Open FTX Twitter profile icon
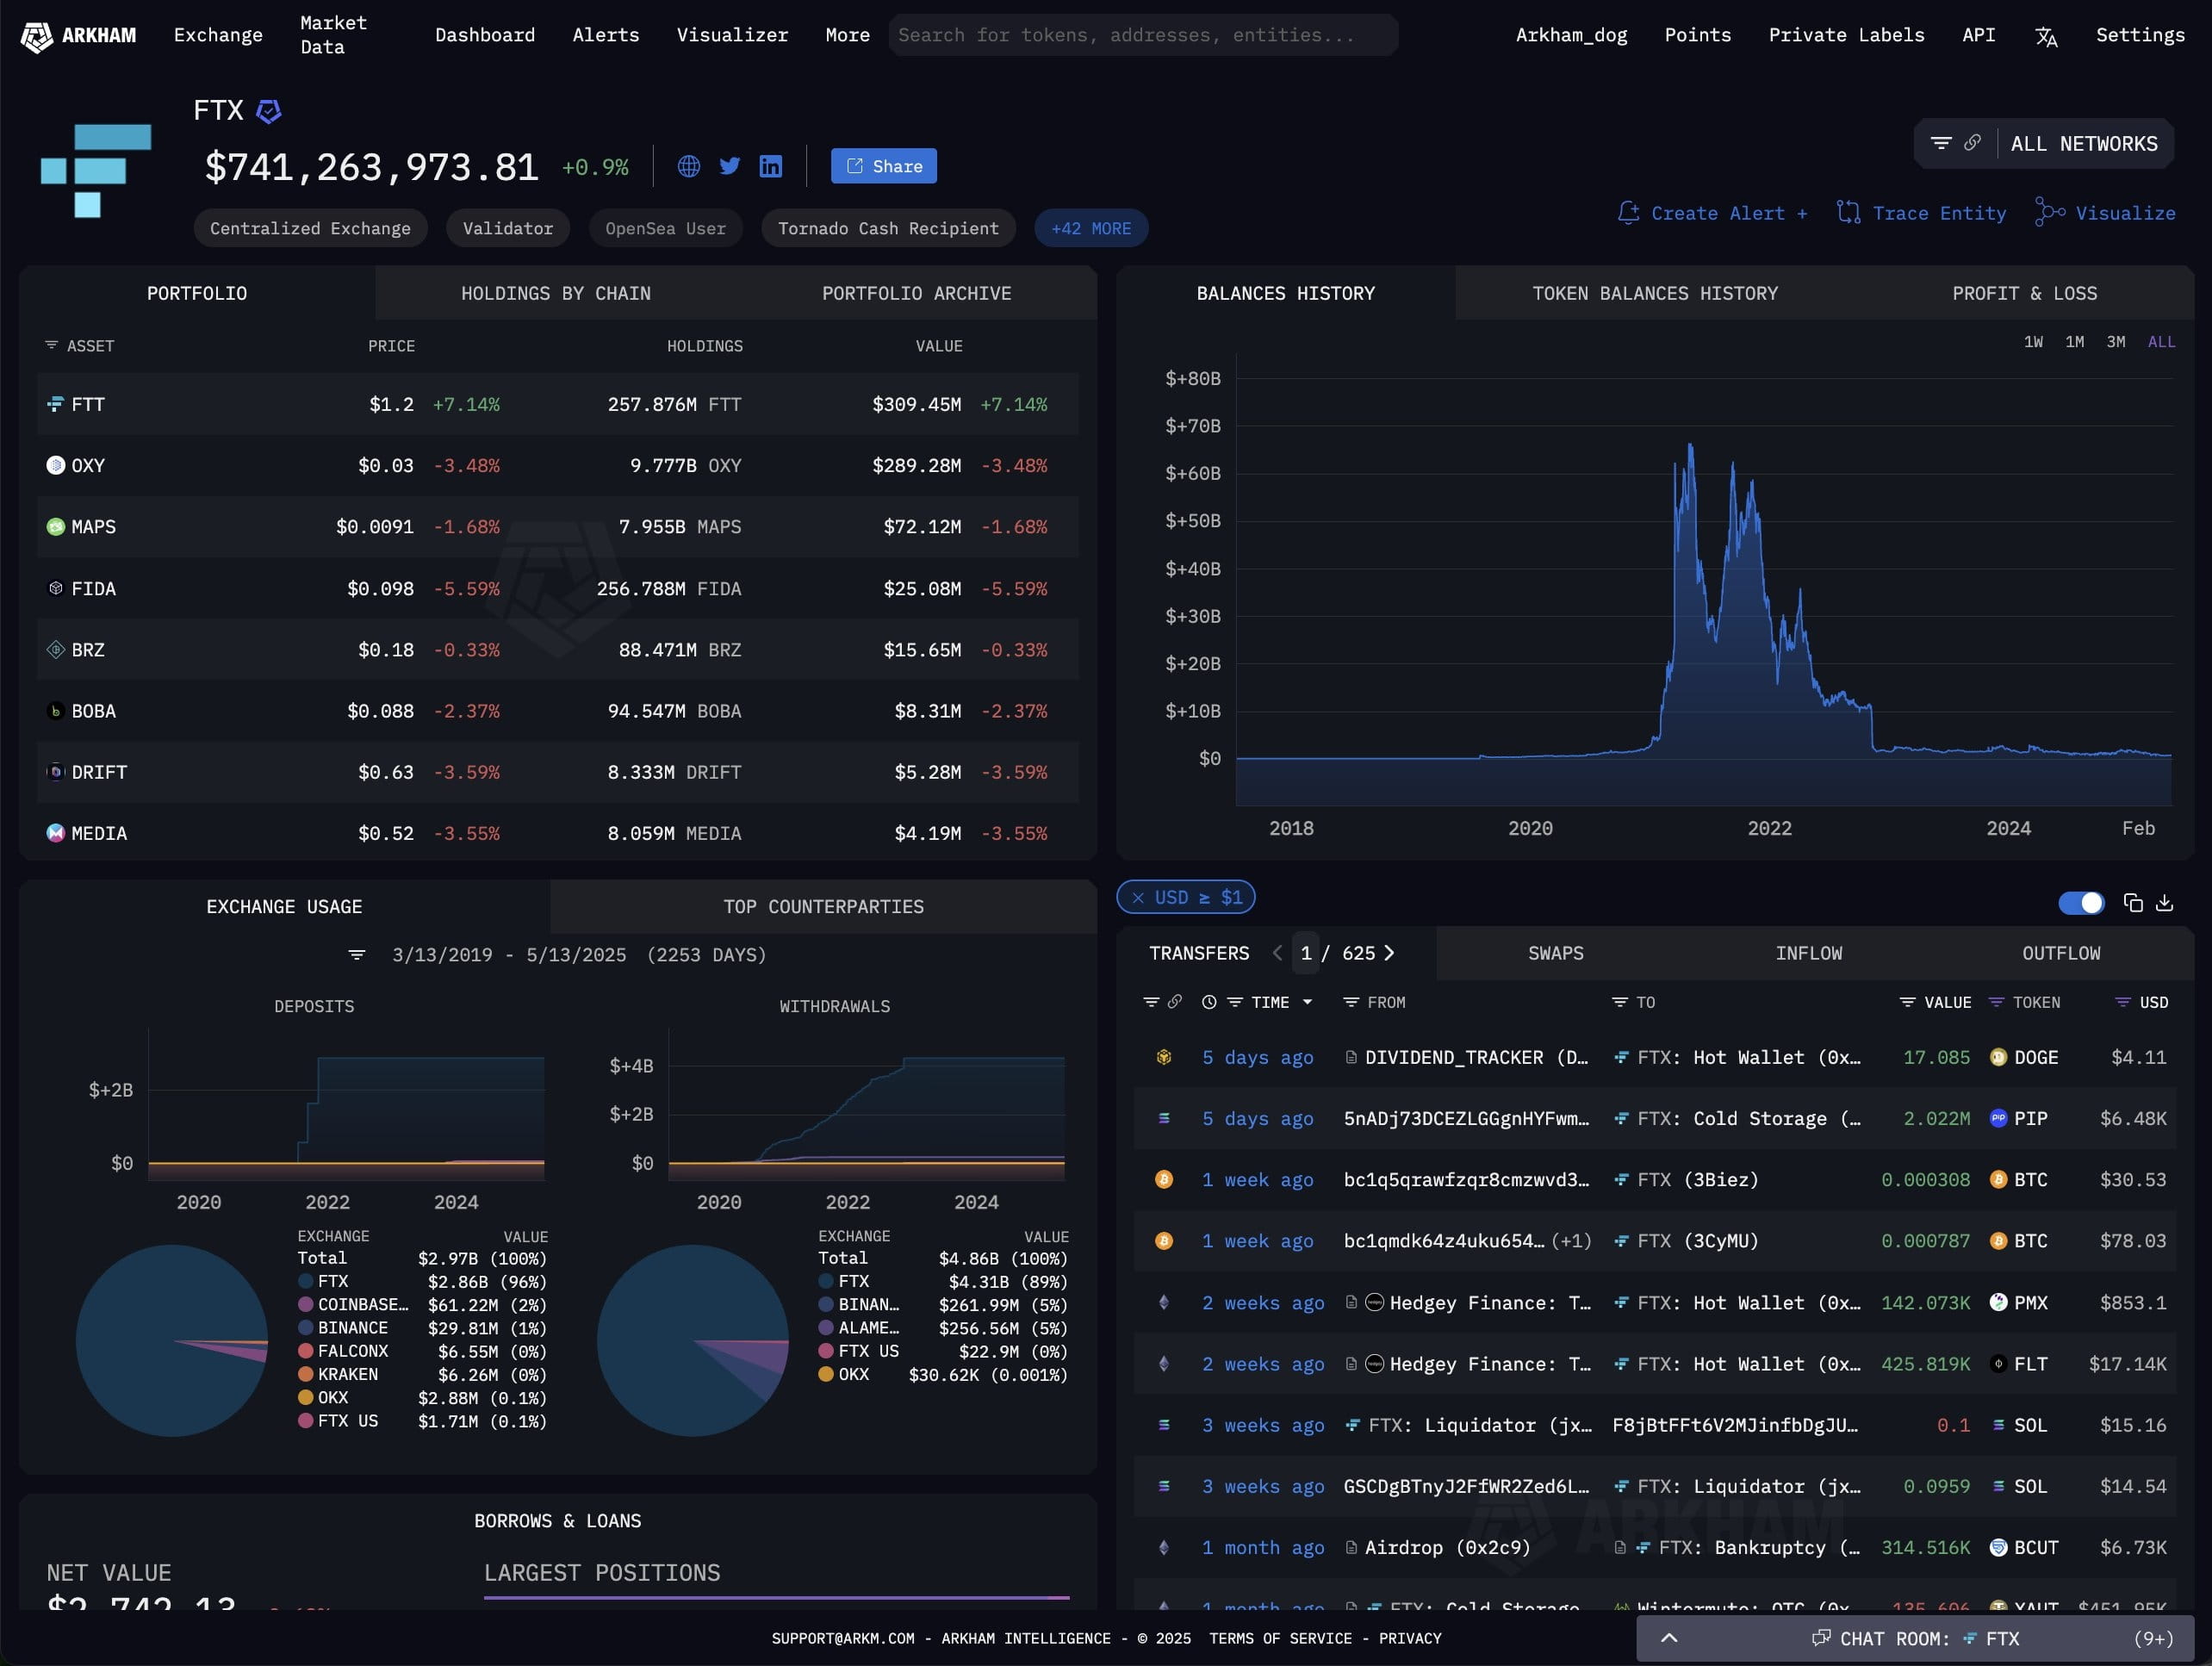The height and width of the screenshot is (1666, 2212). click(x=730, y=166)
